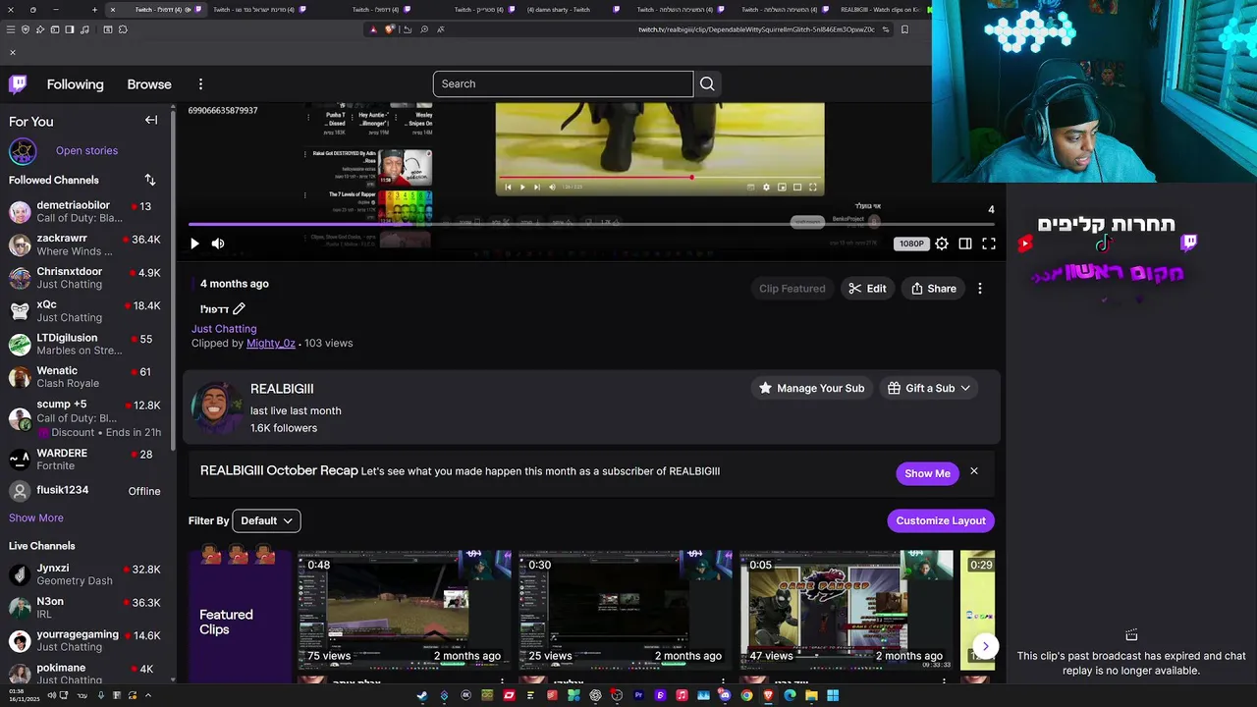Open the REALBIGIII channel name

[x=282, y=389]
